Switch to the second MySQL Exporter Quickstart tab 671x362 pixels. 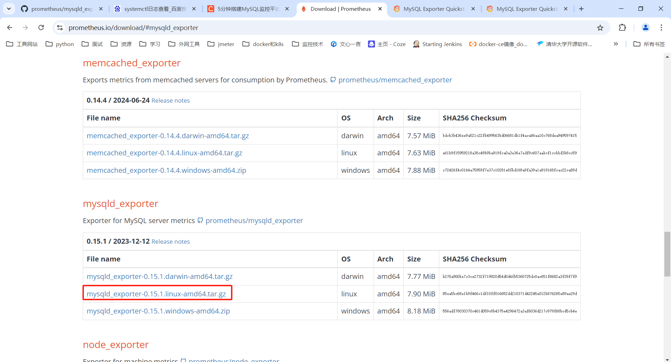527,9
